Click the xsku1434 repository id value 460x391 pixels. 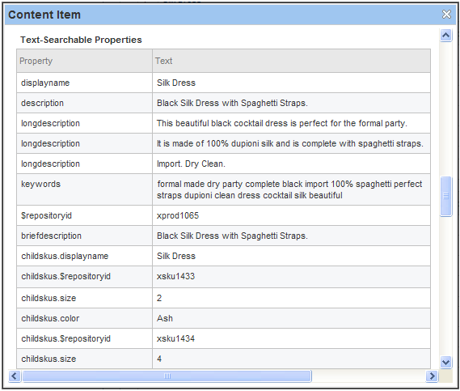[x=175, y=338]
